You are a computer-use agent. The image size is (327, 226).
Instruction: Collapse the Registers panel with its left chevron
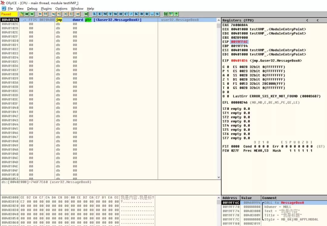(x=307, y=20)
